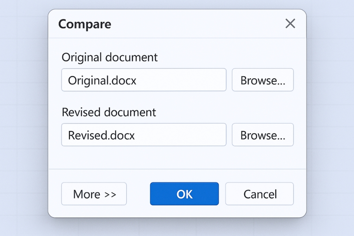
Task: Browse for the revised document
Action: [x=262, y=135]
